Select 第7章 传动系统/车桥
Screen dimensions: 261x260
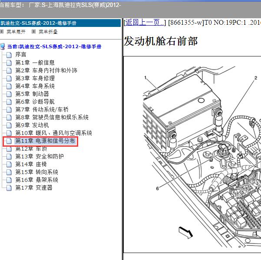point(42,109)
